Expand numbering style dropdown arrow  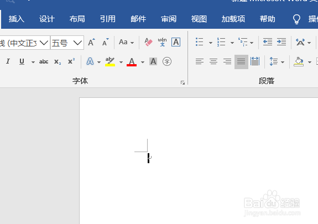click(232, 43)
